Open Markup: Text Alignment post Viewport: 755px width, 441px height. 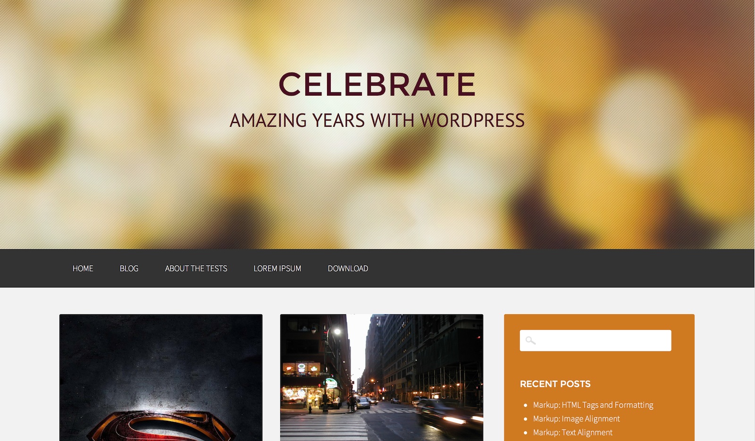tap(573, 432)
